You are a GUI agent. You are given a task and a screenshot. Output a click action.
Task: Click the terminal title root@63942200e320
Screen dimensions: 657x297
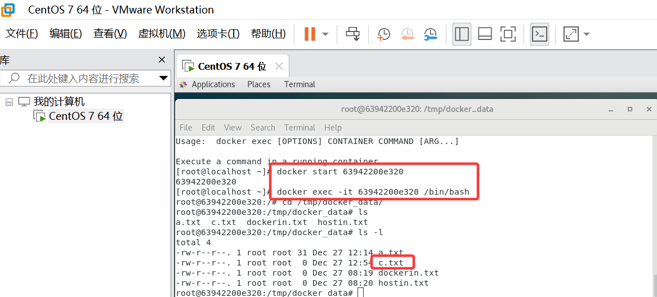click(x=417, y=109)
